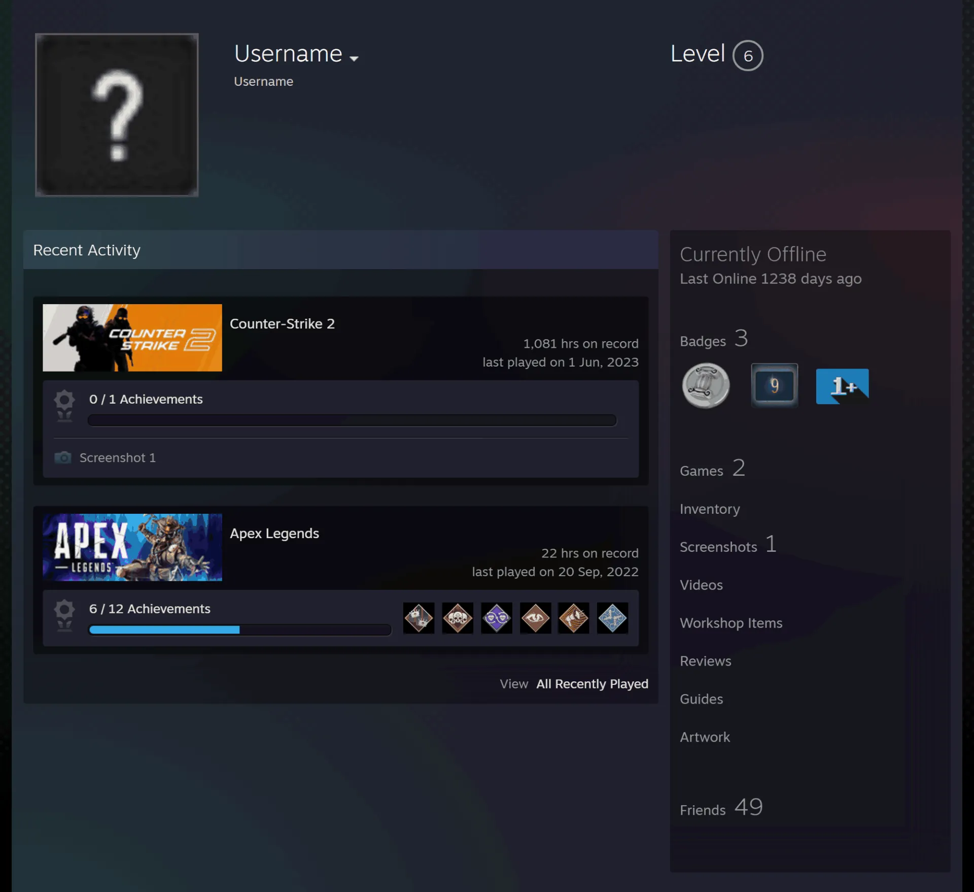Open 0 / 1 Achievements for Counter-Strike 2

[x=146, y=399]
